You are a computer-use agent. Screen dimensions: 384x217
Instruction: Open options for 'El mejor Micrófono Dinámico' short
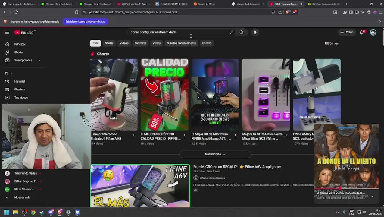click(134, 136)
